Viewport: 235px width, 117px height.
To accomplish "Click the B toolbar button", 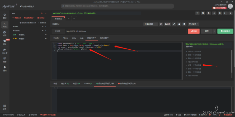I will (x=209, y=13).
